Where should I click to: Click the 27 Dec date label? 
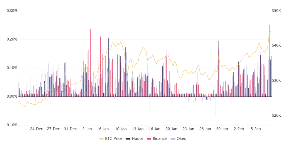[x=53, y=129]
